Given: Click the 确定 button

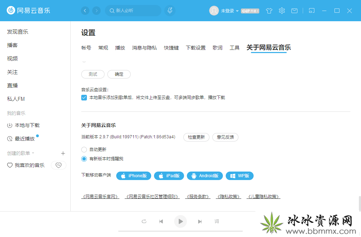Looking at the screenshot, I should (x=119, y=74).
